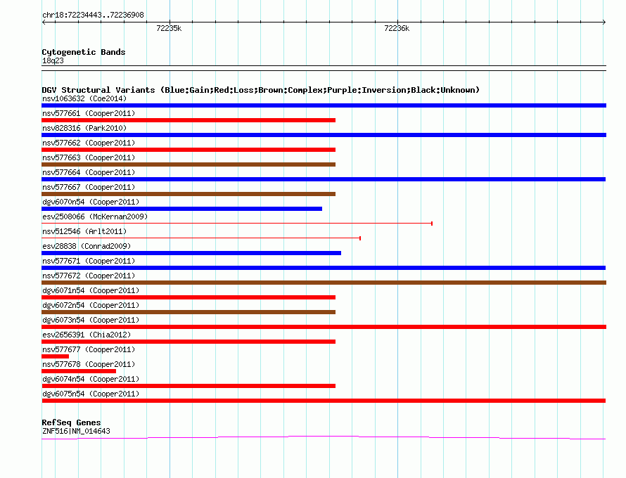The image size is (626, 478).
Task: Click the esv28838 (Conrad2009) blue gain bar
Action: 191,253
